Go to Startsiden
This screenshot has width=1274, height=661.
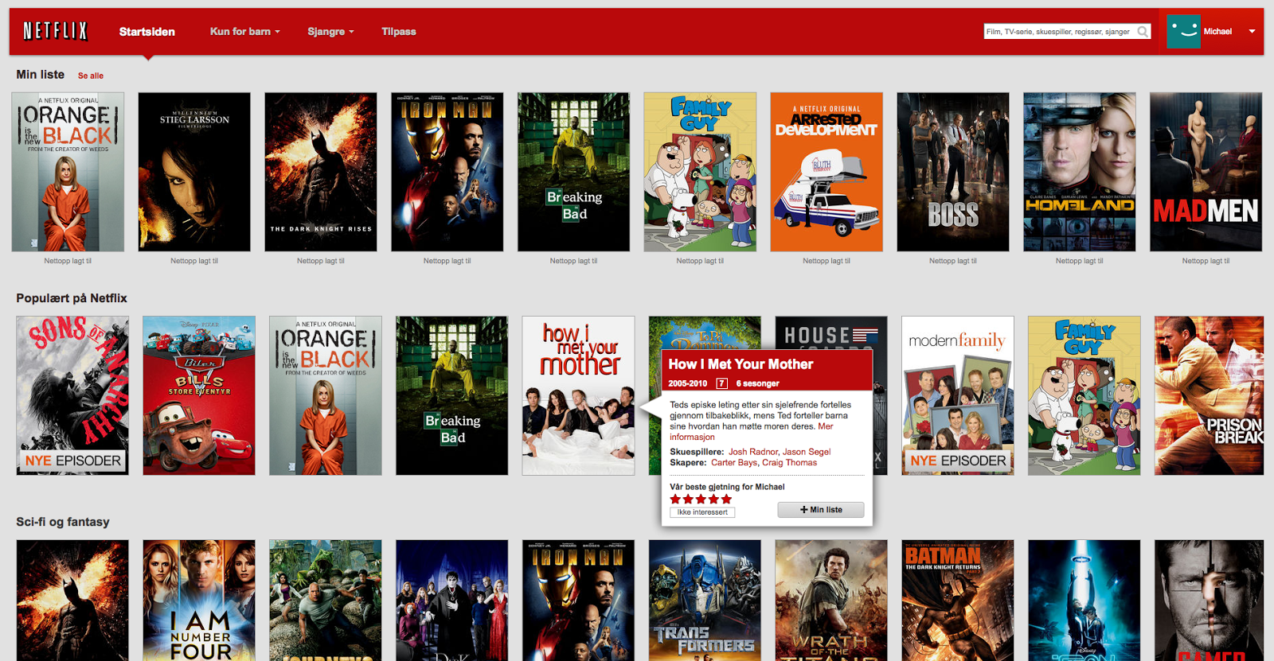(147, 32)
